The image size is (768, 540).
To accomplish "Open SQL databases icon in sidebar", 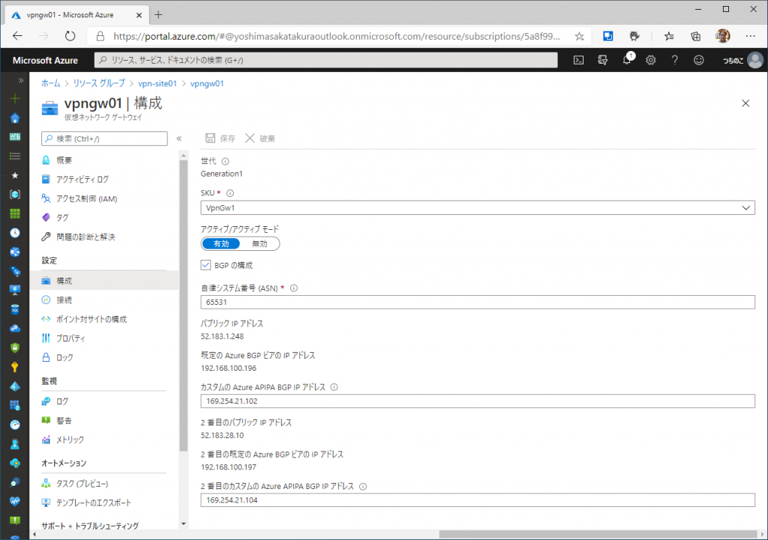I will 15,309.
